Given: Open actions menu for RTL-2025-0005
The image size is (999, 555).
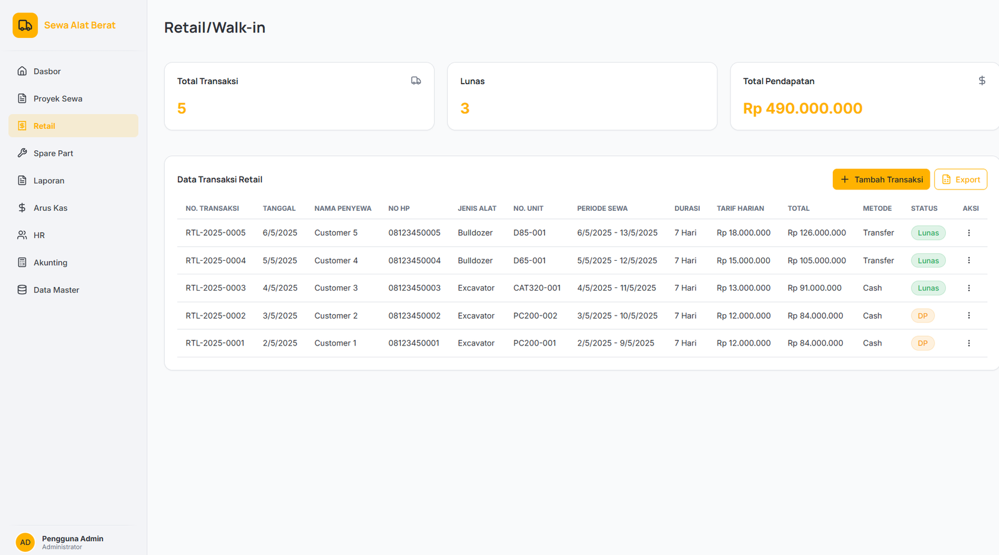Looking at the screenshot, I should pos(968,233).
